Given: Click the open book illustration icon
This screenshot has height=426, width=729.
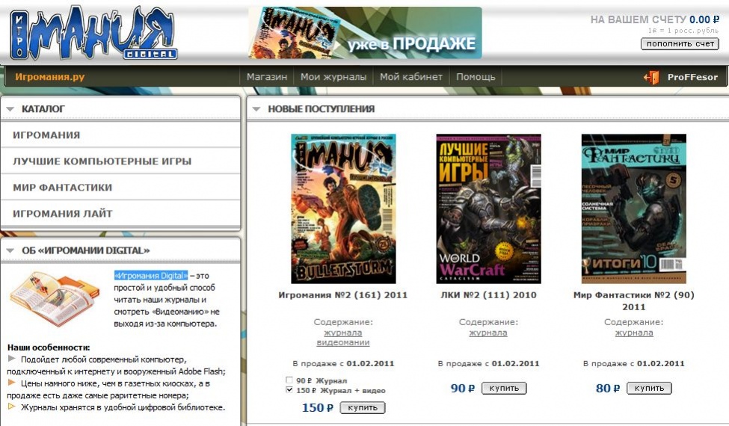Looking at the screenshot, I should click(55, 300).
